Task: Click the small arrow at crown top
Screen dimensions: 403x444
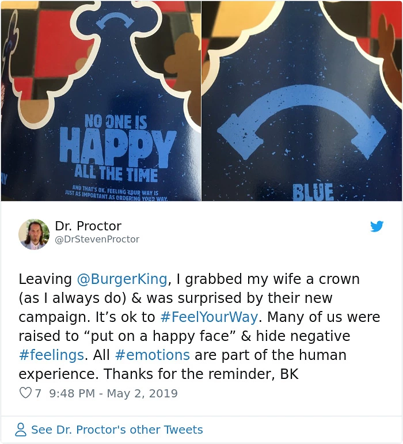Action: 115,20
